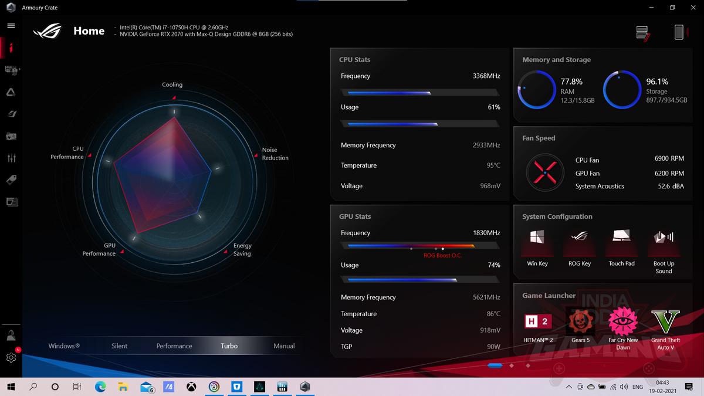Viewport: 704px width, 396px height.
Task: Click the GPU Frequency ROG Boost bar
Action: tap(420, 246)
